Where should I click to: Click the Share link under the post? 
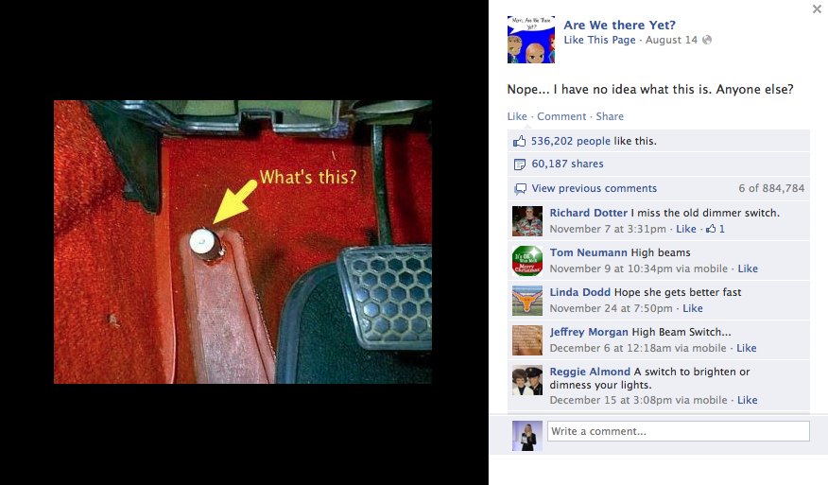pyautogui.click(x=610, y=116)
